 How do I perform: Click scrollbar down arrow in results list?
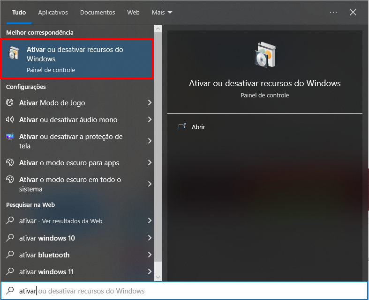coord(158,278)
